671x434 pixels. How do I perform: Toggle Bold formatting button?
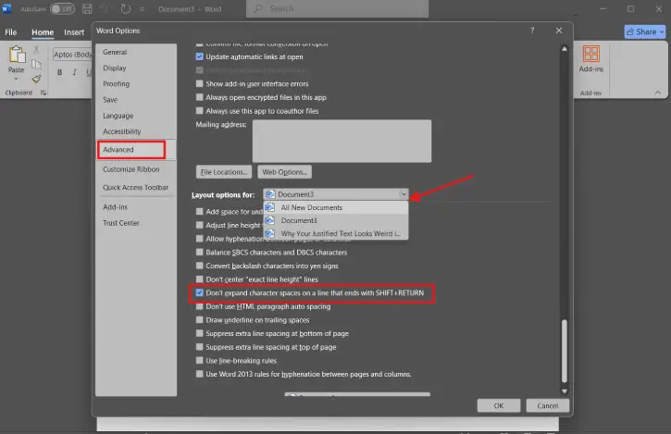coord(59,72)
